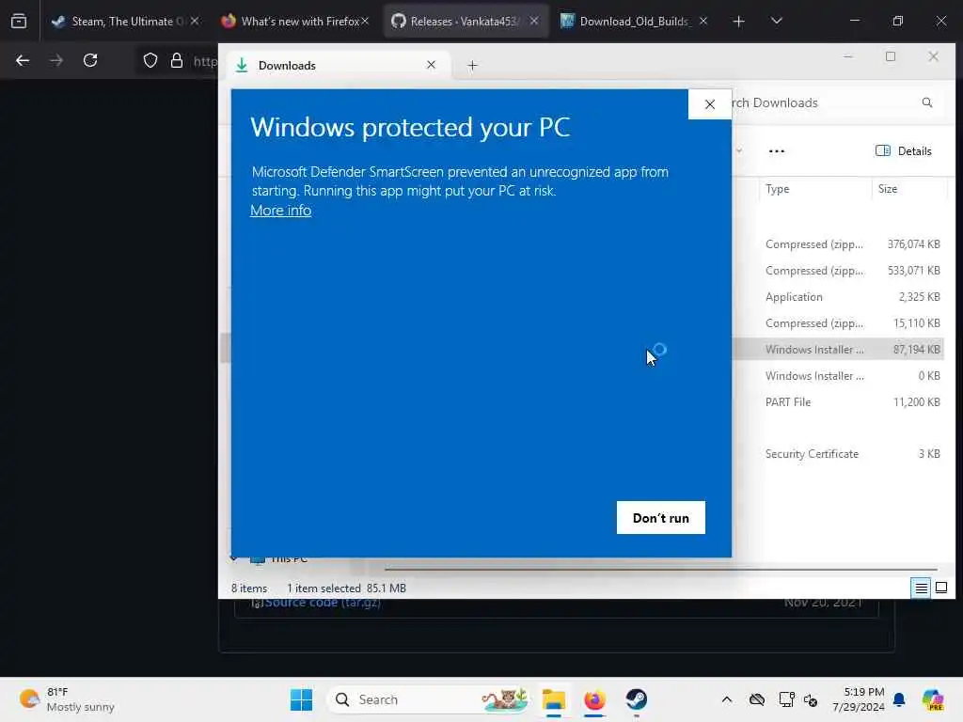Open Firefox recent browsing view icon
Screen dimensions: 963x722
[19, 22]
